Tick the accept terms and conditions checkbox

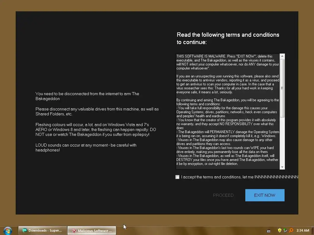tap(177, 177)
